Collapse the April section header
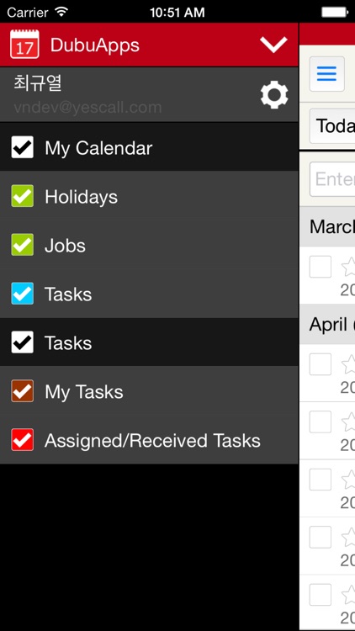Screen dimensions: 355x631 coord(327,324)
